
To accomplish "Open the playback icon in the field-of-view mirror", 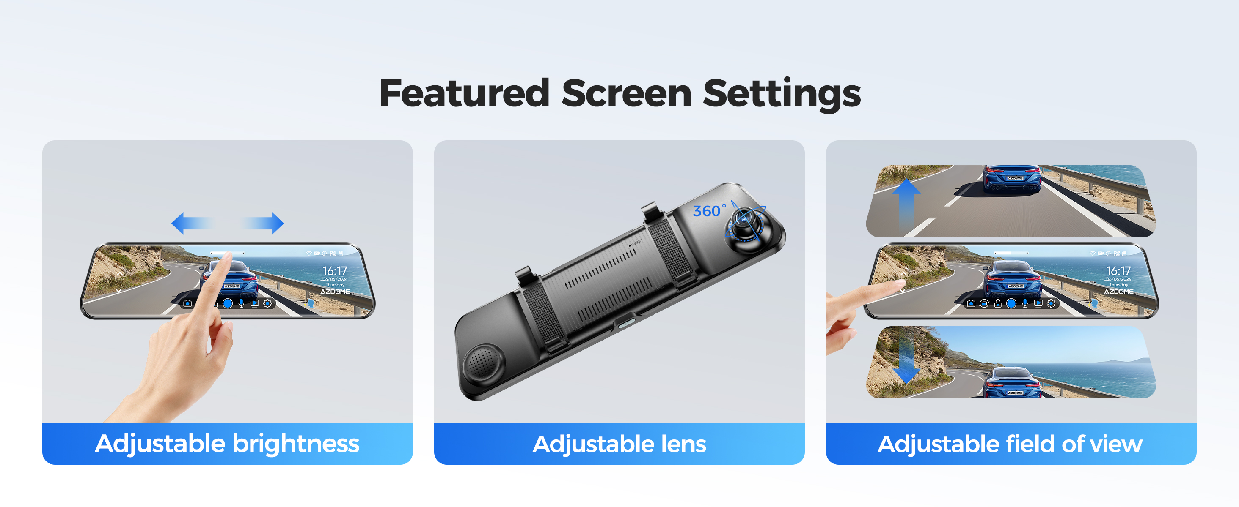I will 1038,303.
